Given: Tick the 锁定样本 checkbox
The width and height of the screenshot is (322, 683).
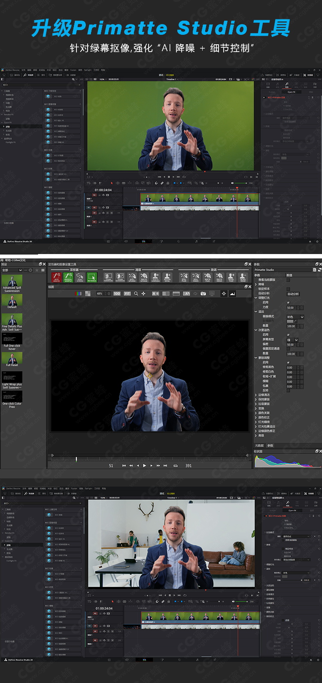Looking at the screenshot, I should pyautogui.click(x=288, y=289).
